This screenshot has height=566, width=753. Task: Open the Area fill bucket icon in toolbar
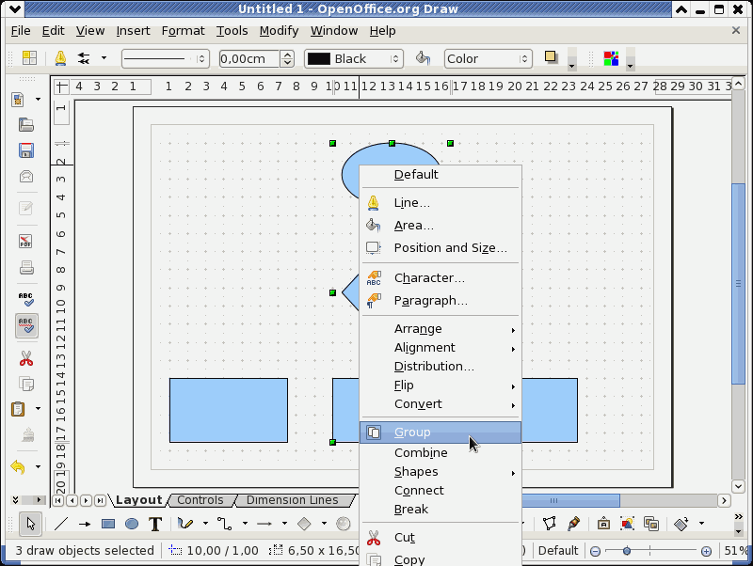(423, 58)
